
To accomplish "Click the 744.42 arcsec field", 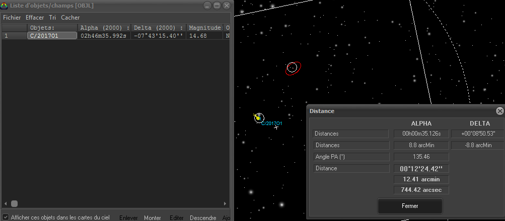I will click(421, 190).
